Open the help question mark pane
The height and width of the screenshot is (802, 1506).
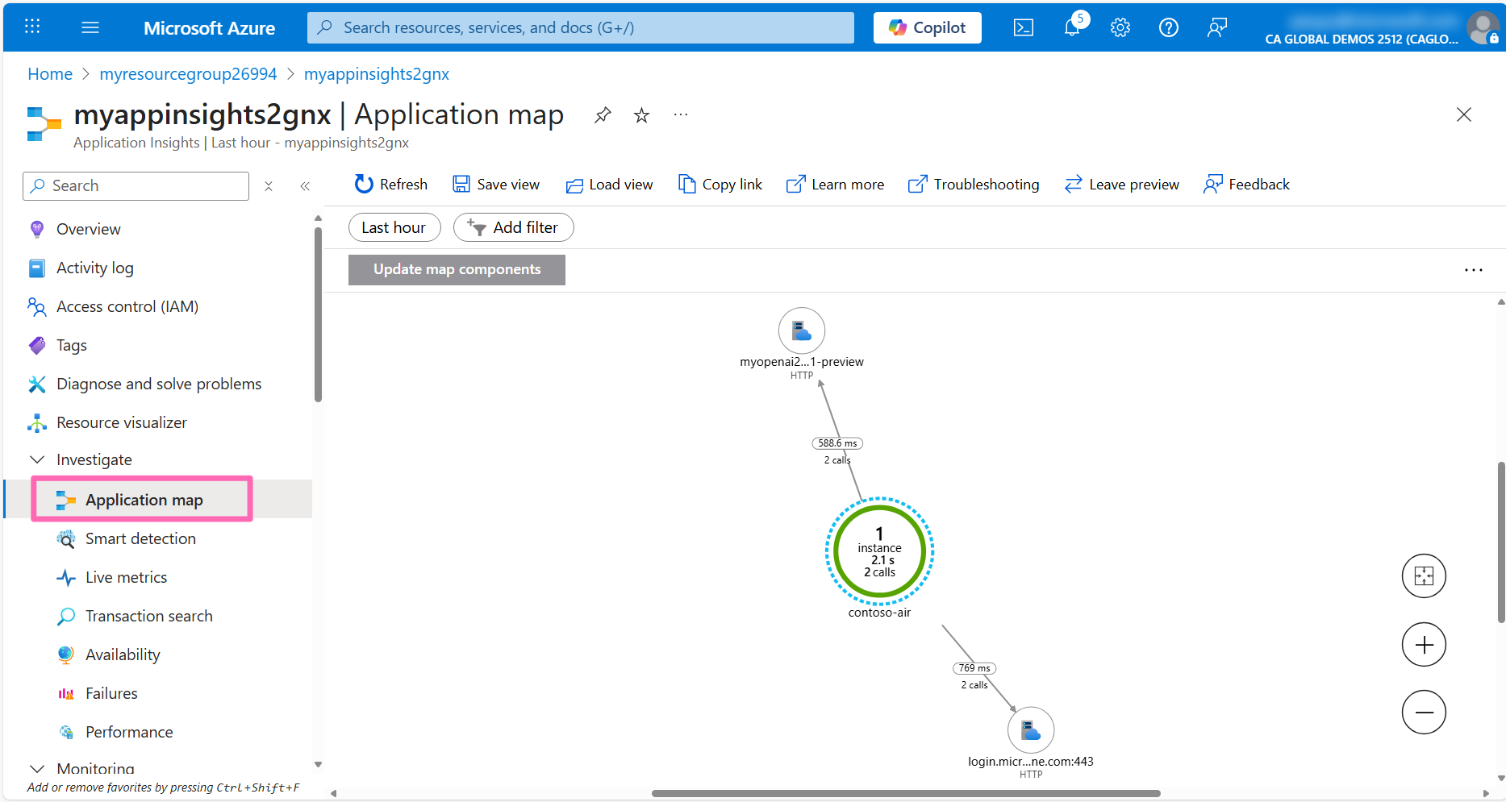[1168, 27]
